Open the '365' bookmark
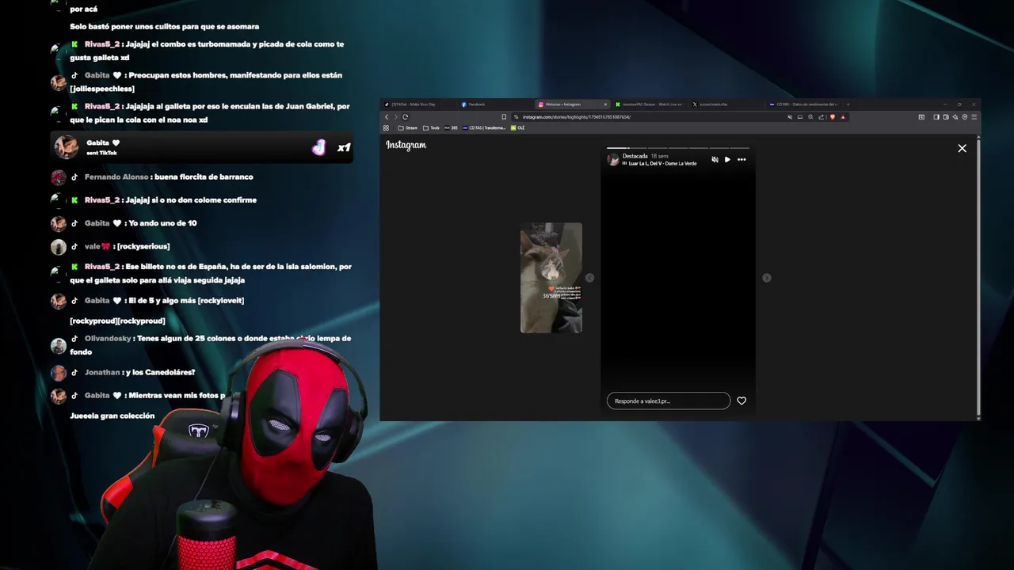 (x=452, y=127)
